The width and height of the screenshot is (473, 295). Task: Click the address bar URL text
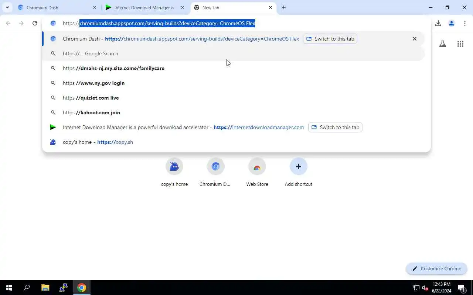(159, 23)
